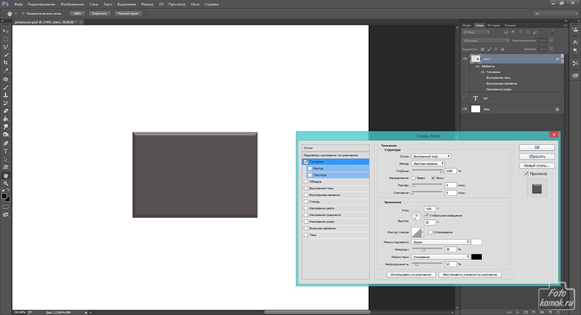Select the Horizontal Type tool
Image resolution: width=581 pixels, height=315 pixels.
pyautogui.click(x=6, y=151)
